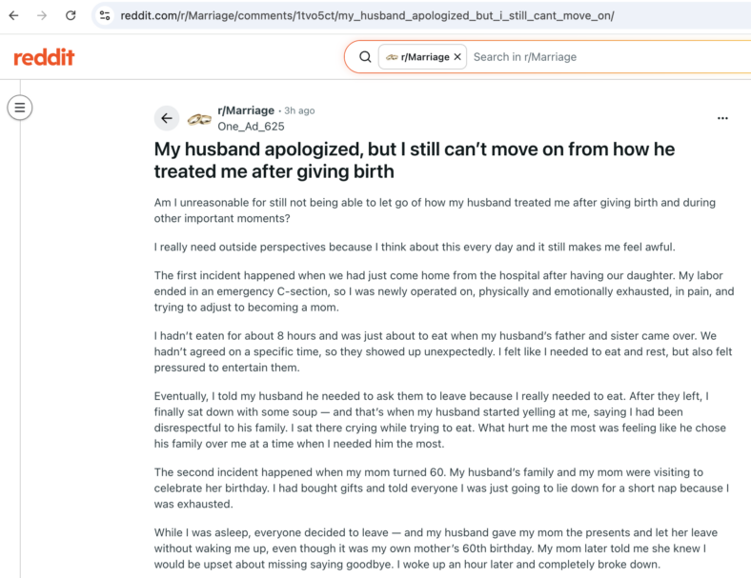
Task: Reload the page with the refresh icon
Action: pyautogui.click(x=71, y=16)
